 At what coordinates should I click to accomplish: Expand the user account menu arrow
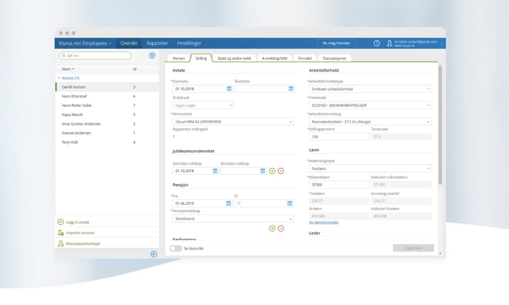click(442, 43)
